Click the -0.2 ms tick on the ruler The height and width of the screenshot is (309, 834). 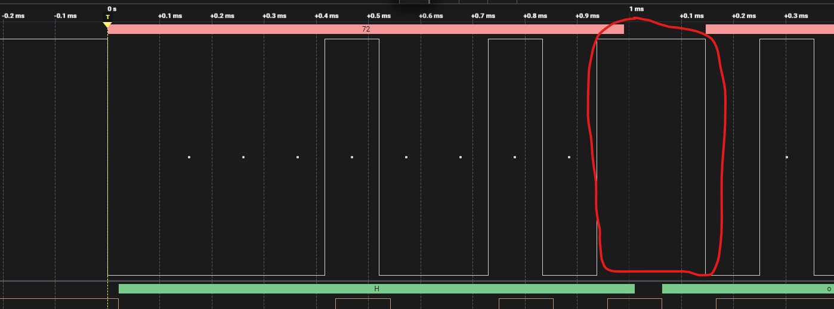pyautogui.click(x=14, y=16)
